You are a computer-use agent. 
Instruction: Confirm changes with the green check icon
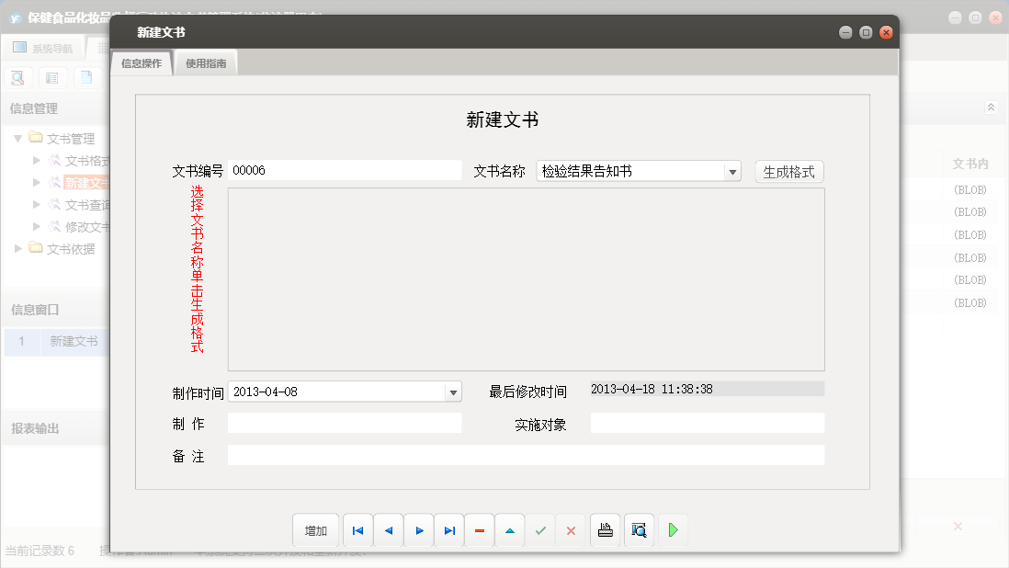pos(540,529)
